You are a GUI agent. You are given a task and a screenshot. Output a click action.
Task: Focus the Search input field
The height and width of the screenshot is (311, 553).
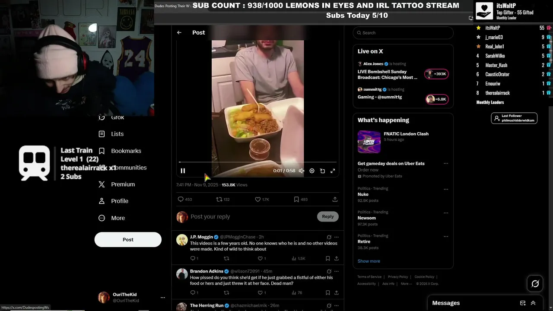[403, 33]
